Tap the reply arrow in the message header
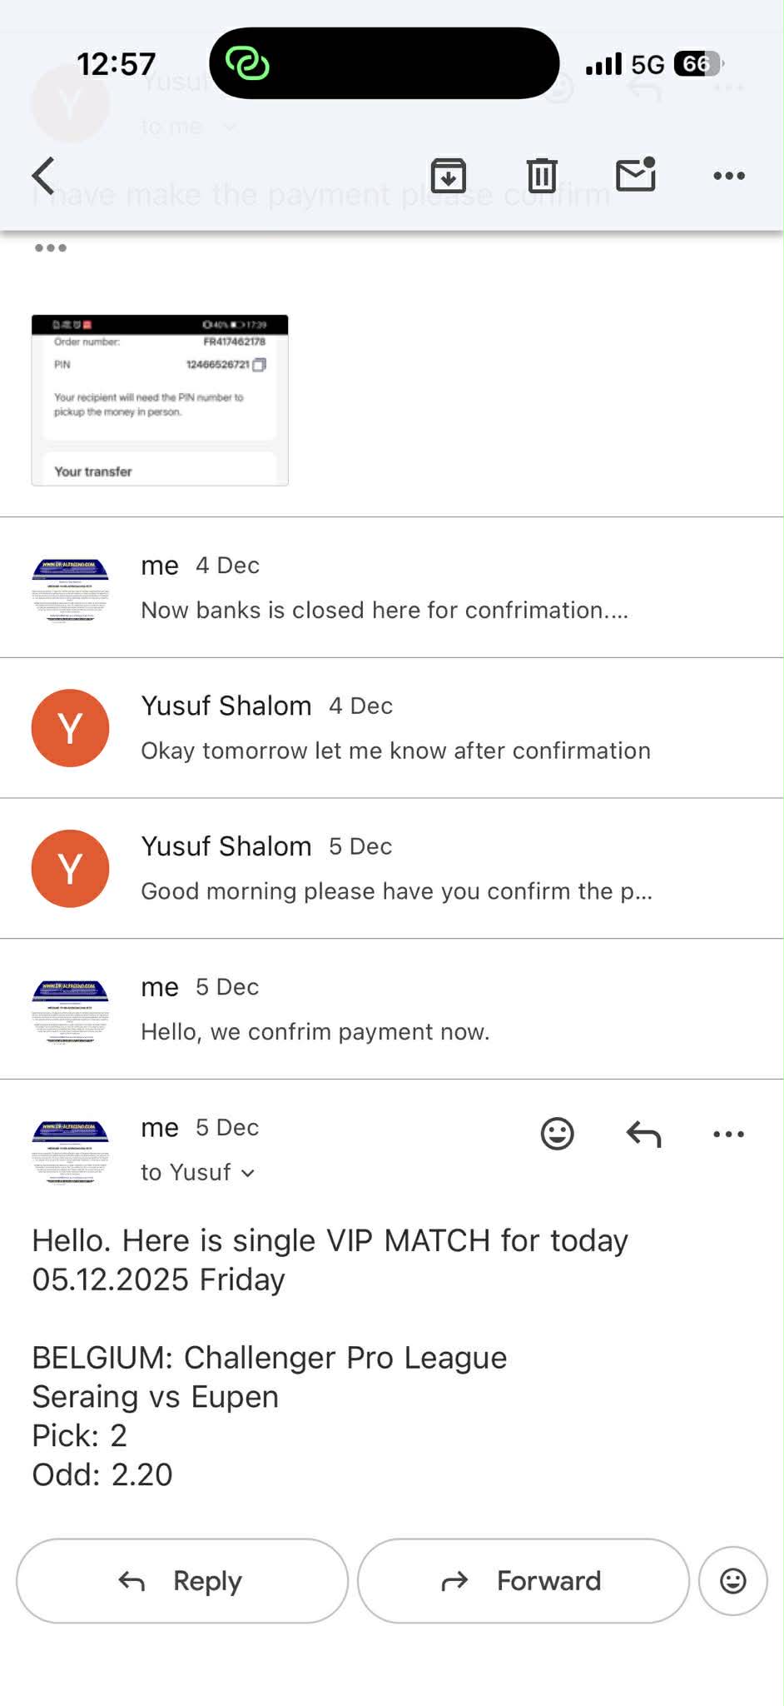The width and height of the screenshot is (784, 1706). tap(643, 1134)
